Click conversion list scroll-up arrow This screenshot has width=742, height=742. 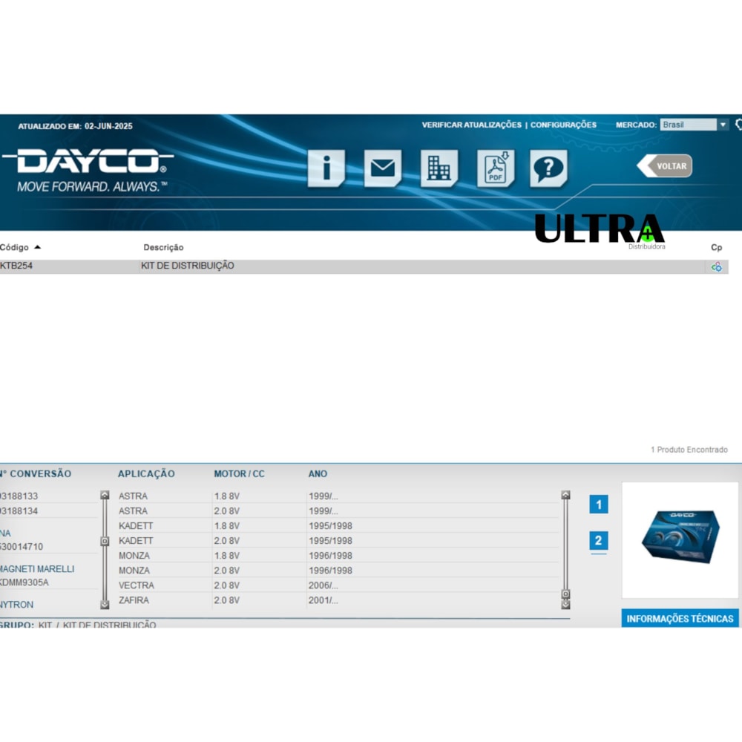[x=105, y=495]
